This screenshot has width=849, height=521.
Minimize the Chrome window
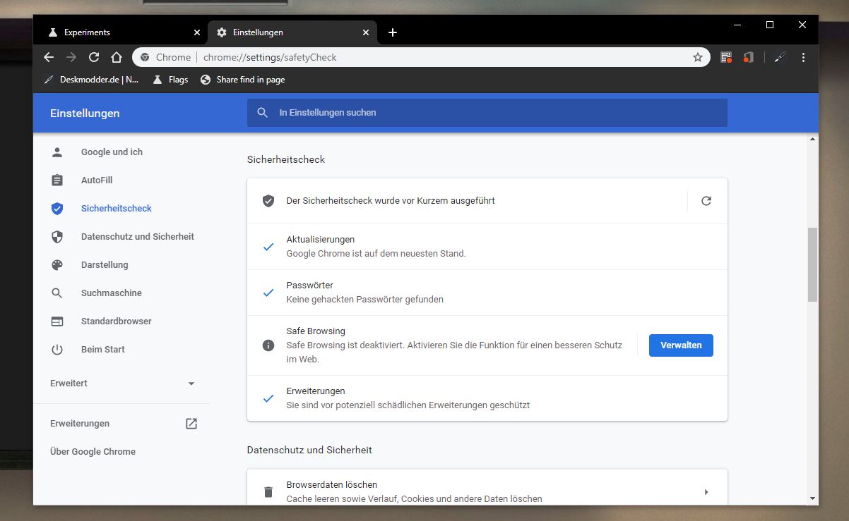(737, 25)
